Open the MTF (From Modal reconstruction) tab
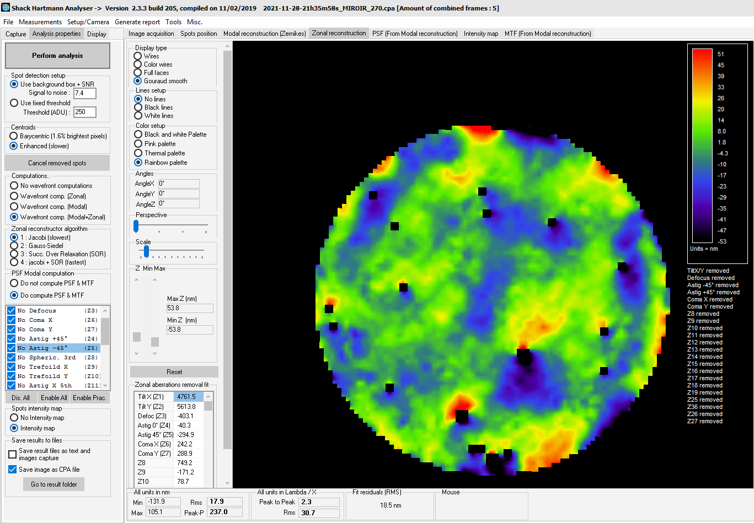The width and height of the screenshot is (754, 523). coord(548,34)
